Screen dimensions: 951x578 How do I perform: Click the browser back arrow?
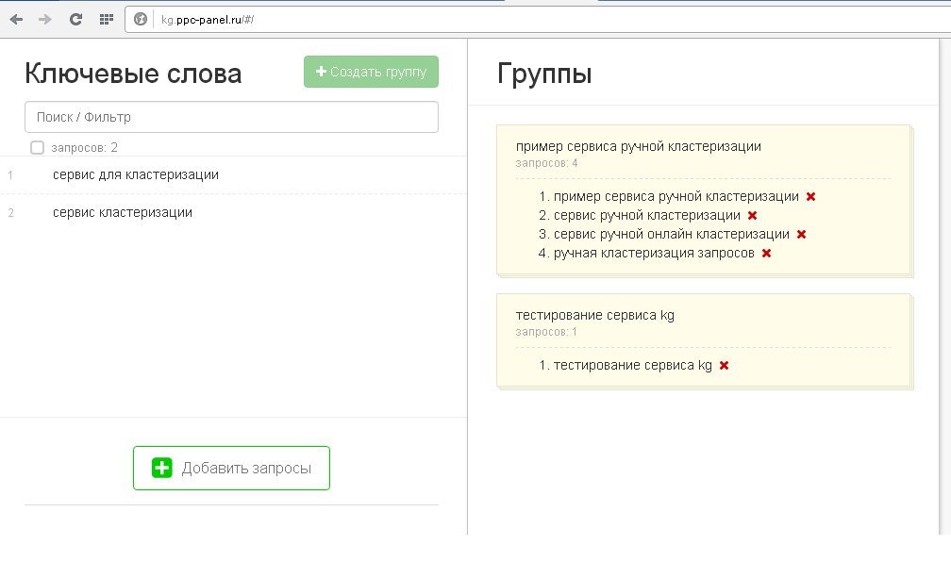point(15,17)
